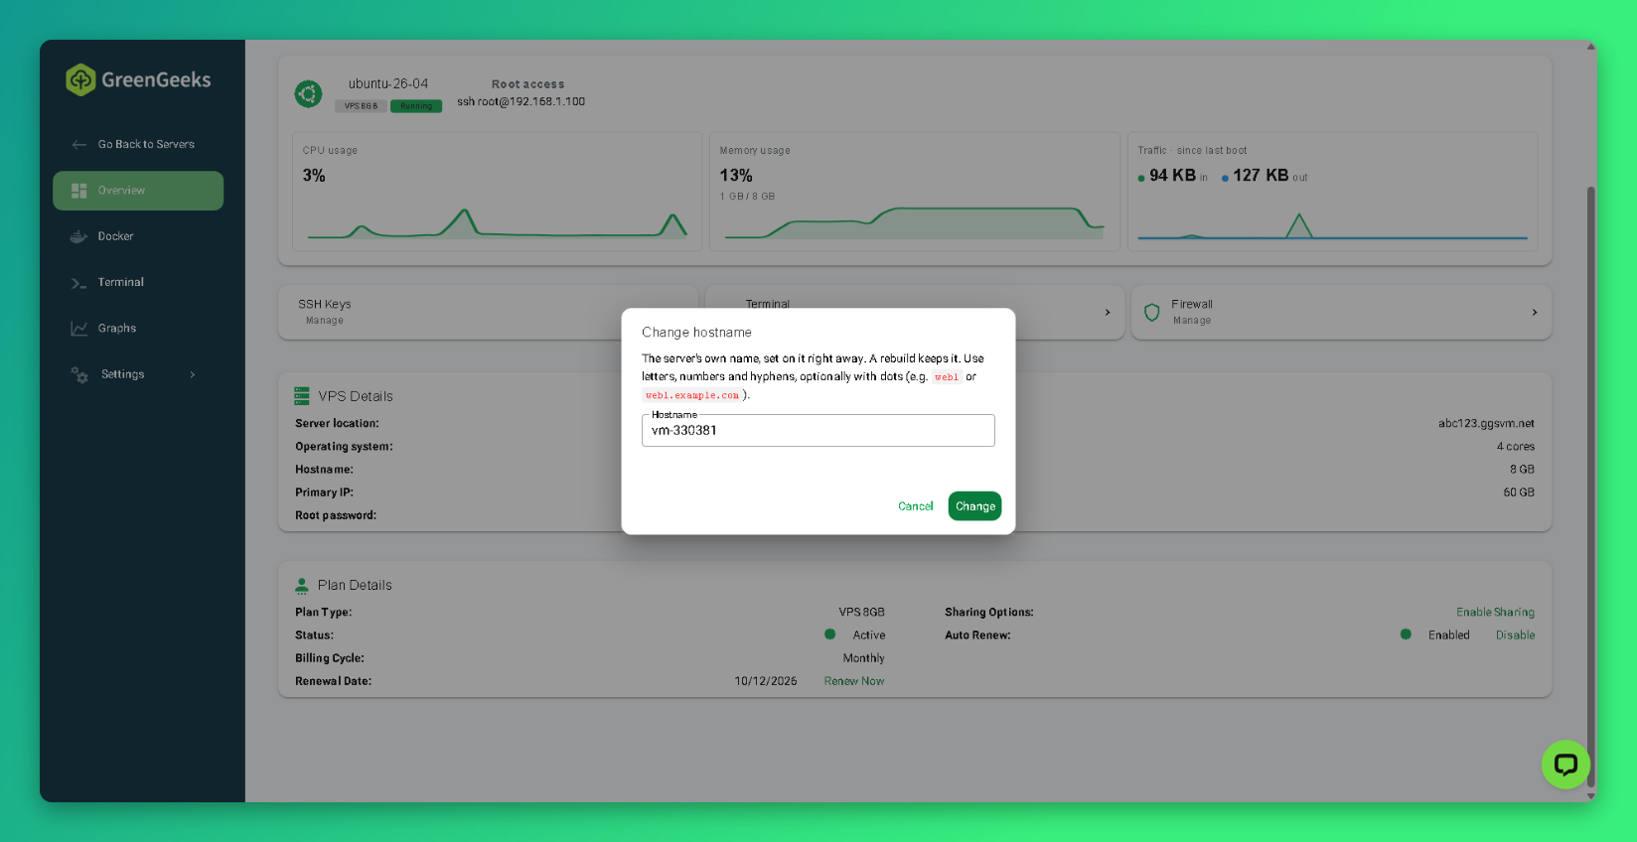Click the Active status indicator dot
The image size is (1637, 842).
(x=830, y=634)
